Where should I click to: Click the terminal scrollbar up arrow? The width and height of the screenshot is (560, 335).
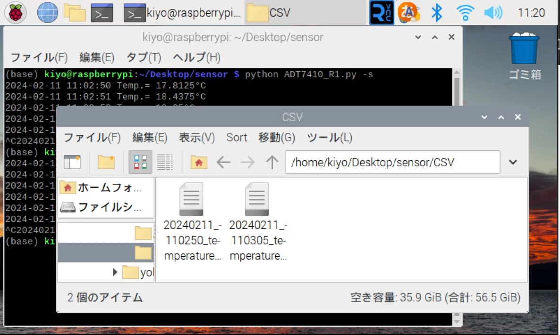point(457,73)
